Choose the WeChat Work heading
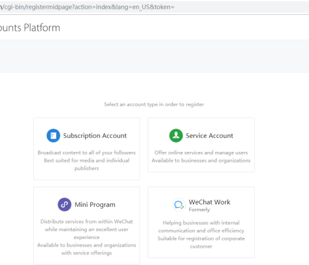The height and width of the screenshot is (265, 309). click(x=210, y=202)
